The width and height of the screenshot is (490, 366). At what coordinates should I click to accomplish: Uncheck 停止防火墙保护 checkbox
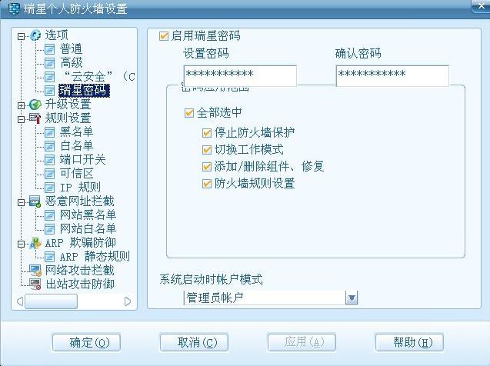(207, 133)
